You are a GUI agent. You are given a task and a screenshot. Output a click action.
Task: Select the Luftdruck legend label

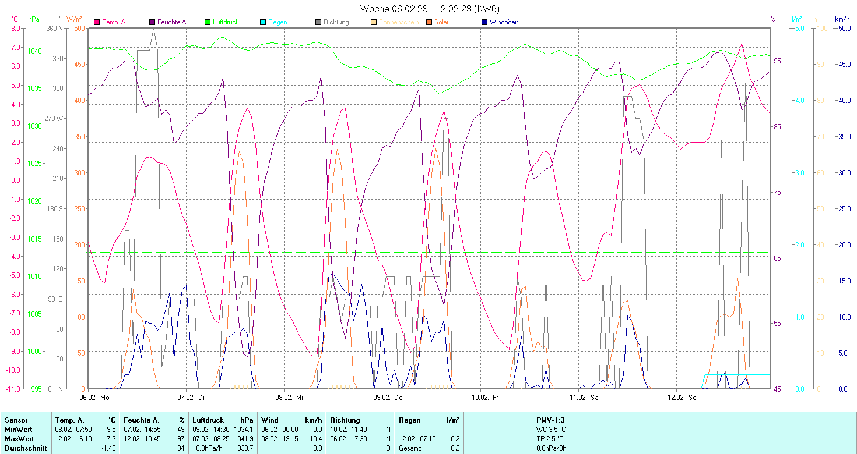(x=226, y=22)
